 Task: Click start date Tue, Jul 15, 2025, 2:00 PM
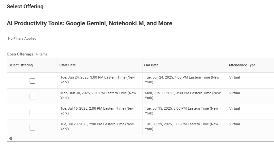tap(97, 111)
